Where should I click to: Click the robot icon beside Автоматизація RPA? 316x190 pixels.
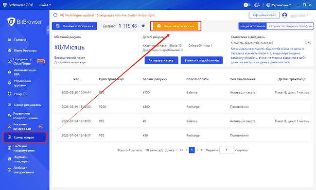[x=9, y=72]
